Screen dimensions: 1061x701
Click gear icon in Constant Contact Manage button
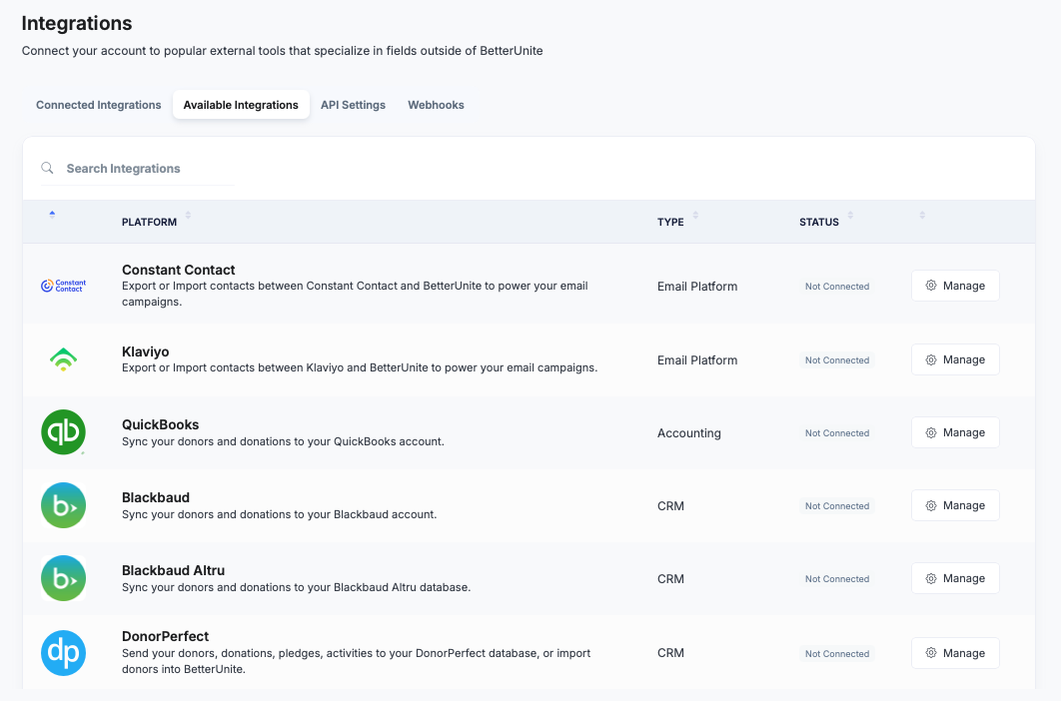[x=931, y=286]
